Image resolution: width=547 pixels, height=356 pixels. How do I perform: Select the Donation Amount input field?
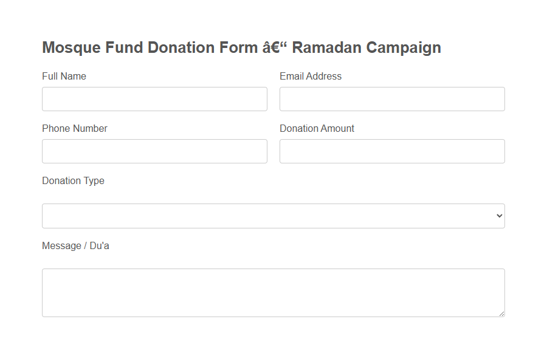[x=392, y=151]
